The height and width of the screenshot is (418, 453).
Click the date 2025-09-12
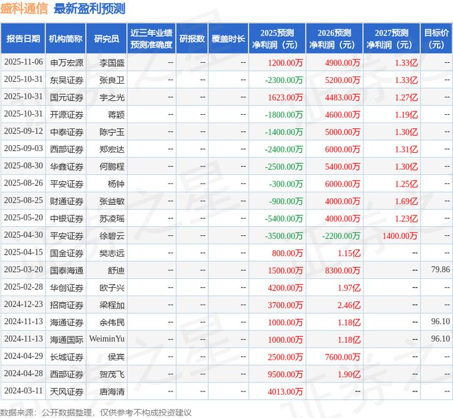click(23, 132)
